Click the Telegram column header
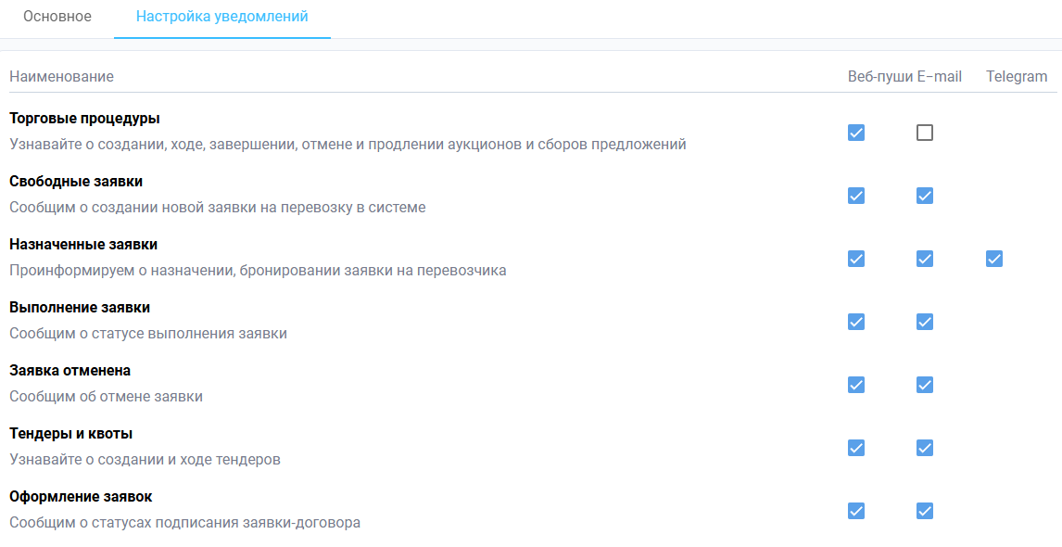Image resolution: width=1062 pixels, height=547 pixels. tap(1017, 76)
